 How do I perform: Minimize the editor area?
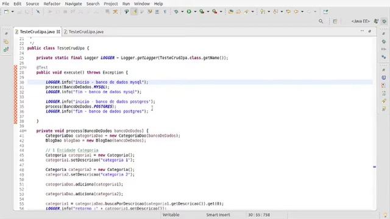(362, 31)
